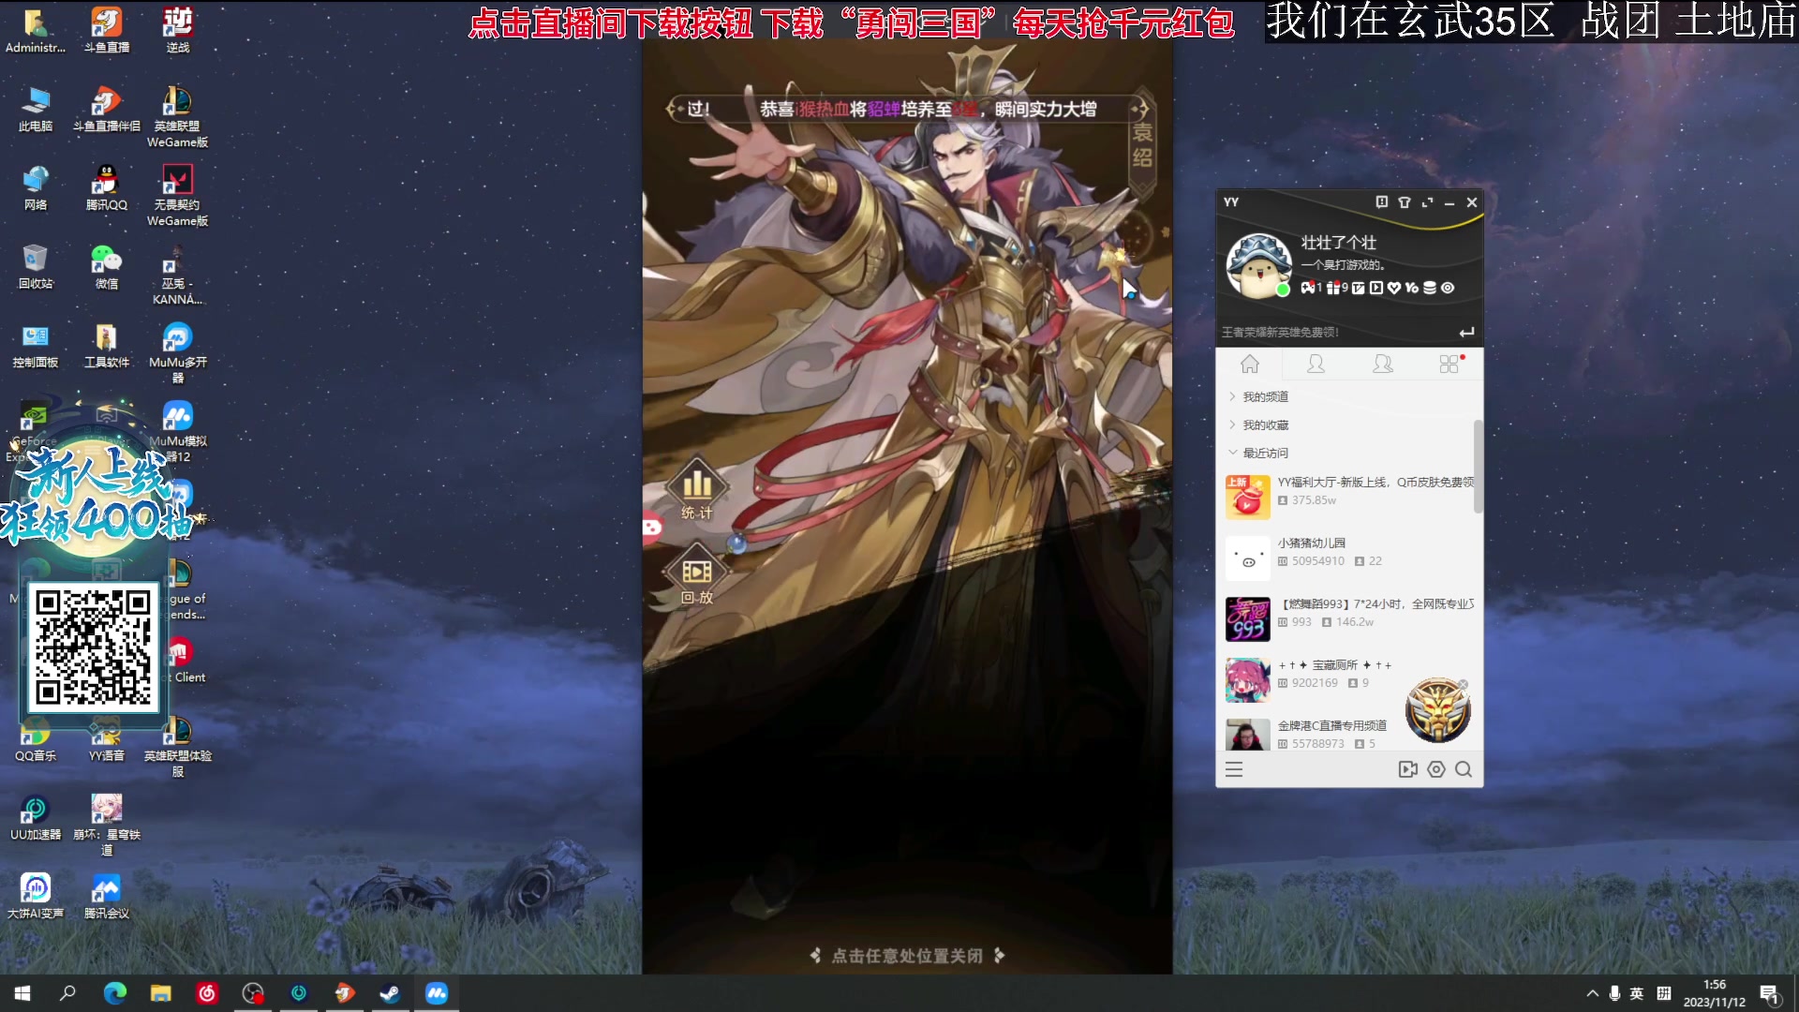
Task: Click the YY coins stack icon
Action: tap(1430, 288)
